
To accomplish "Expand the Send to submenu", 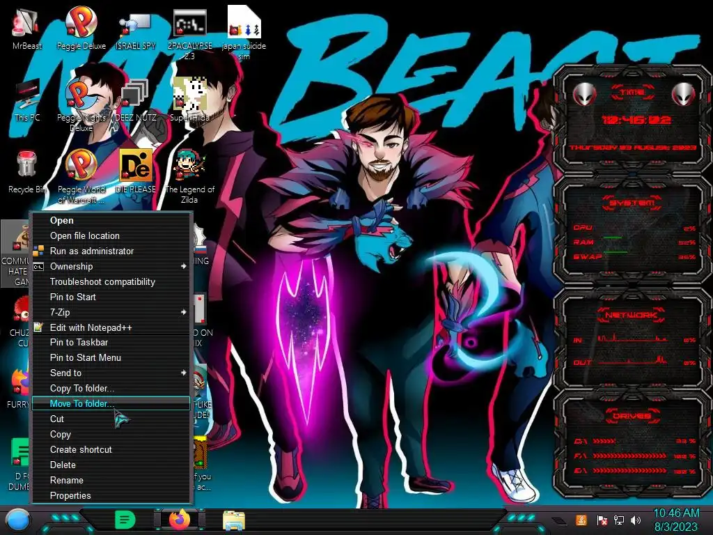I will (111, 373).
